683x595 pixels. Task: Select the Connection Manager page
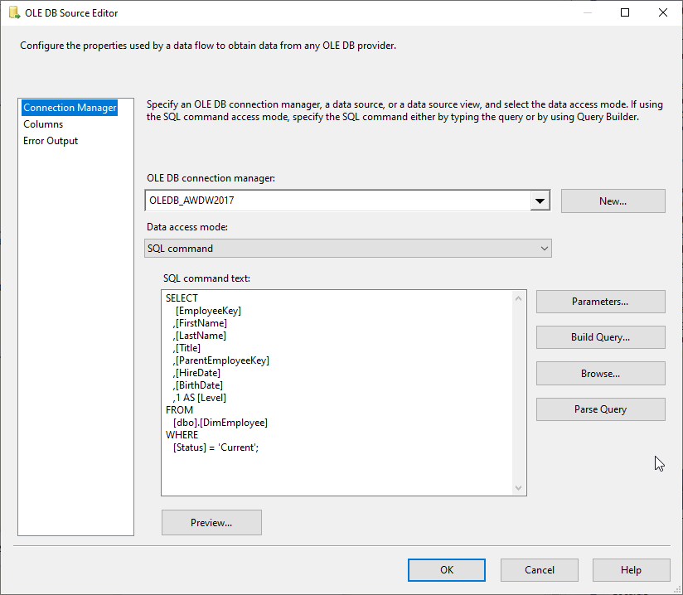click(x=70, y=108)
